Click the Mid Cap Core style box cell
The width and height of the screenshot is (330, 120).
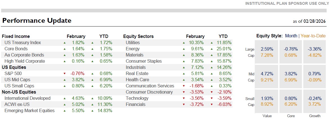[291, 77]
